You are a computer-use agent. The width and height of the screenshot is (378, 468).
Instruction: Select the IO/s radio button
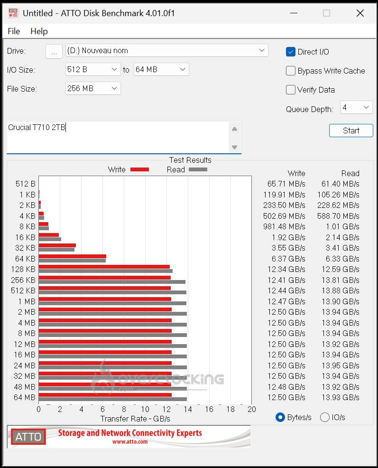click(x=325, y=417)
